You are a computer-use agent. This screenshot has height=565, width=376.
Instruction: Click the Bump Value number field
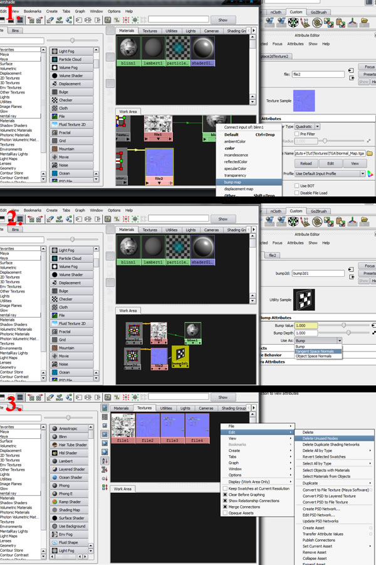click(306, 325)
